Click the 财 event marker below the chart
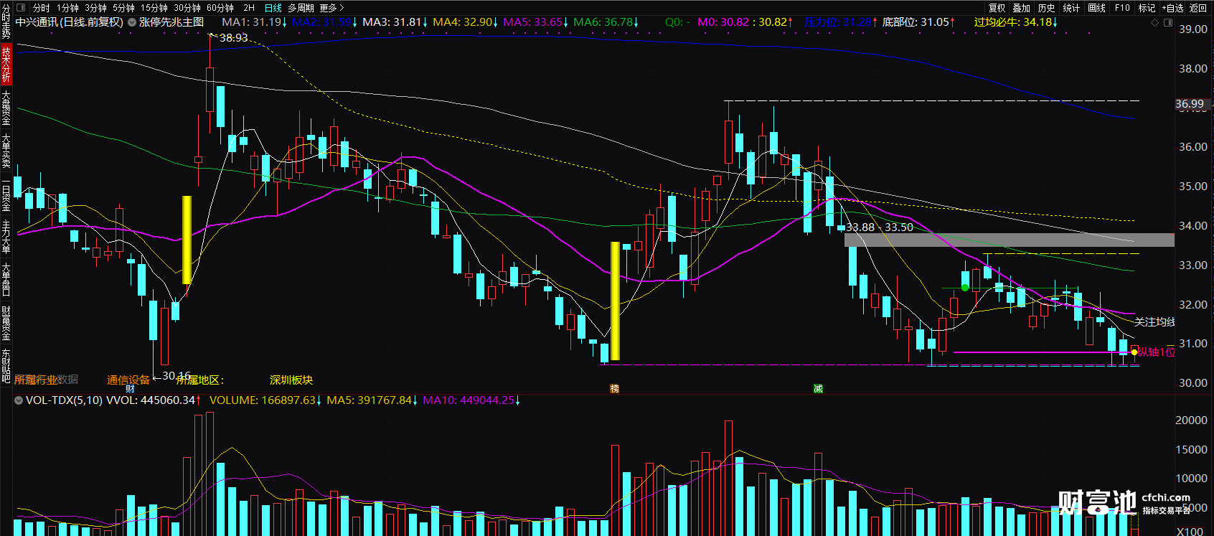The image size is (1214, 536). coord(130,388)
